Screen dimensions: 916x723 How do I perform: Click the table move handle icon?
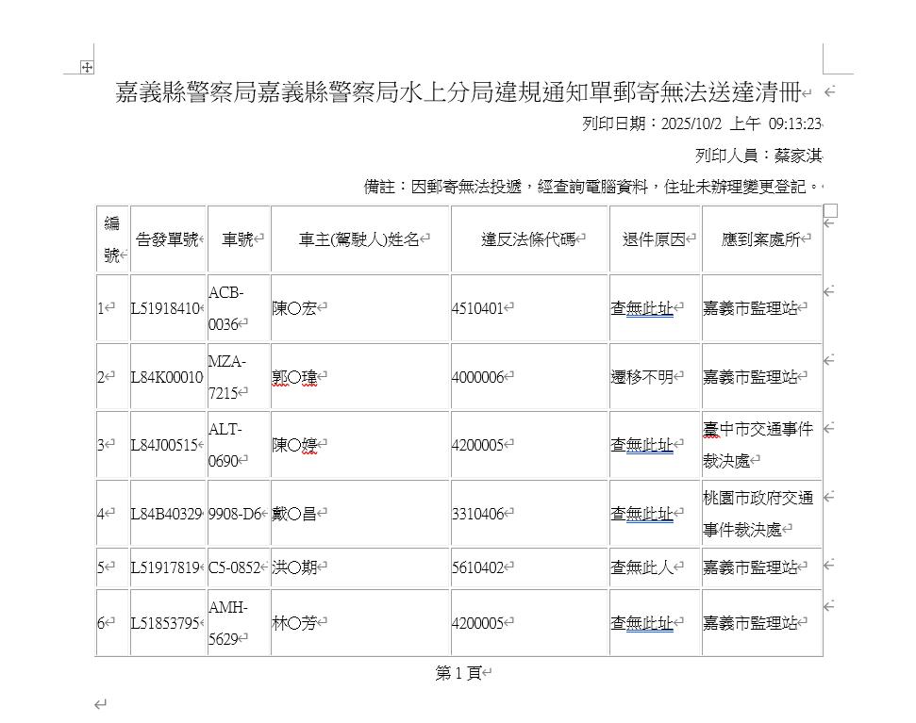tap(87, 67)
